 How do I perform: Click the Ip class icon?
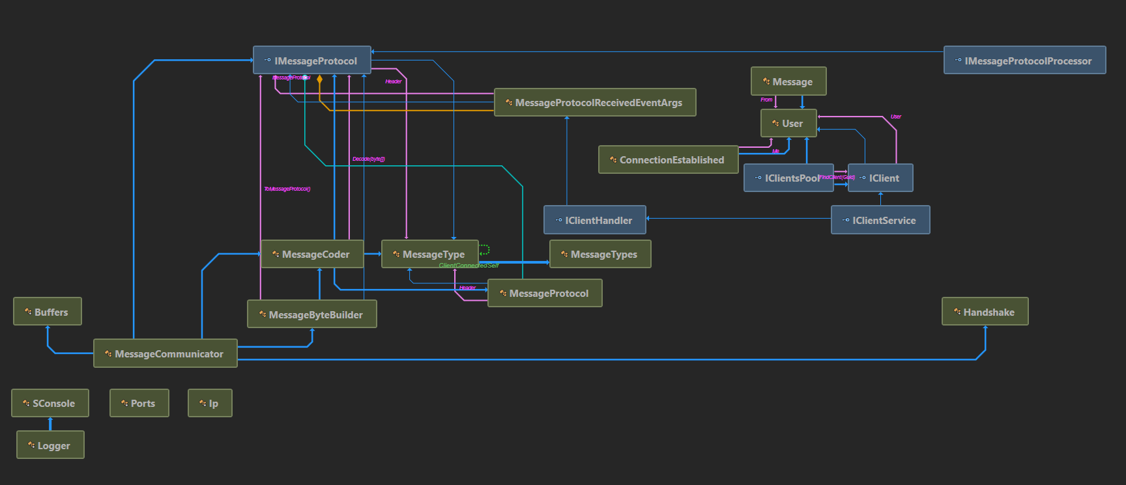202,403
